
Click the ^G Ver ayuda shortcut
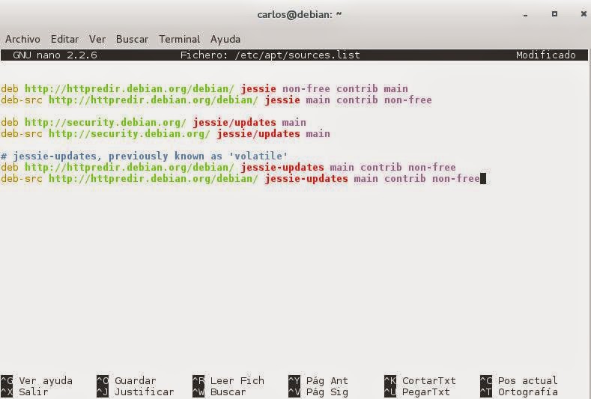[37, 380]
